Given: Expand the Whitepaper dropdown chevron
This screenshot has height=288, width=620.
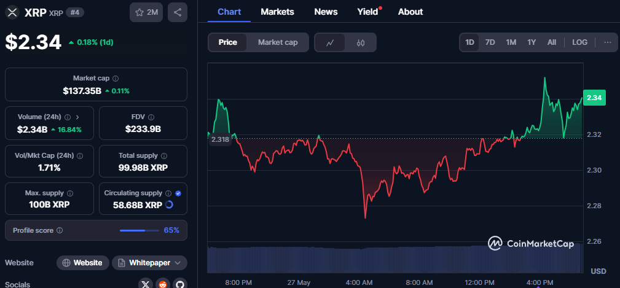Looking at the screenshot, I should (178, 263).
